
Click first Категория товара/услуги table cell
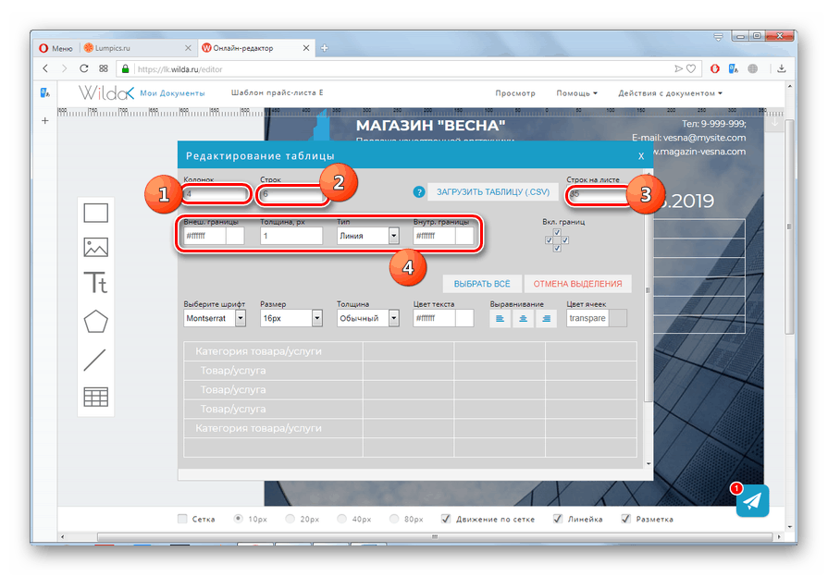273,351
